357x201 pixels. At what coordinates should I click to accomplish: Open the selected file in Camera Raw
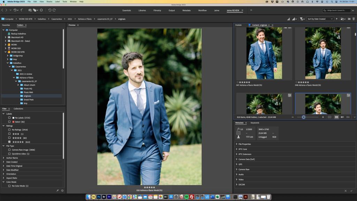pos(342,19)
